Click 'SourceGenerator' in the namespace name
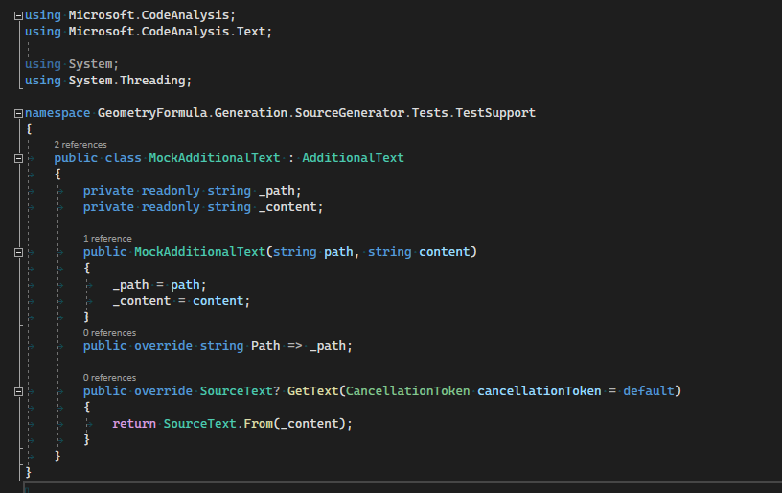 click(x=349, y=113)
